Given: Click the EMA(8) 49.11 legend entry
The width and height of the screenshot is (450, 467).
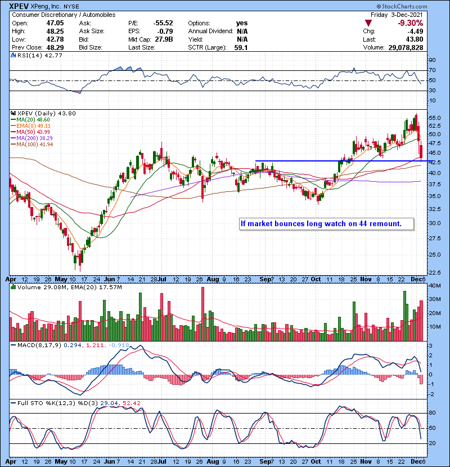Looking at the screenshot, I should pos(31,126).
